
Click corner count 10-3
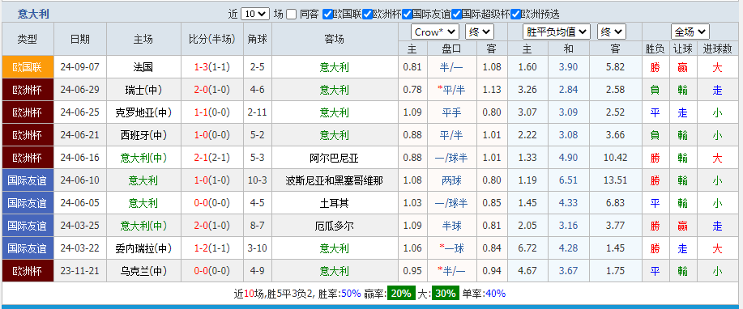[258, 180]
